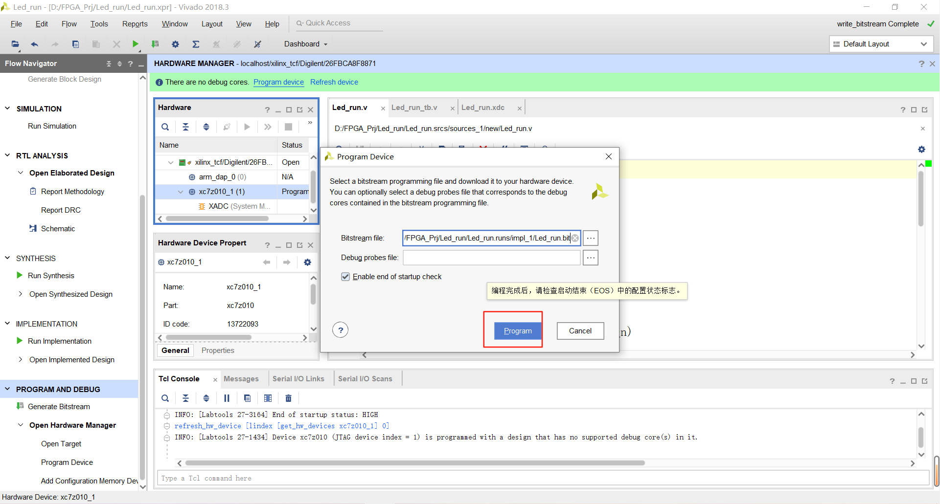Close the Program Device dialog
Screen dimensions: 940x504
pos(608,156)
